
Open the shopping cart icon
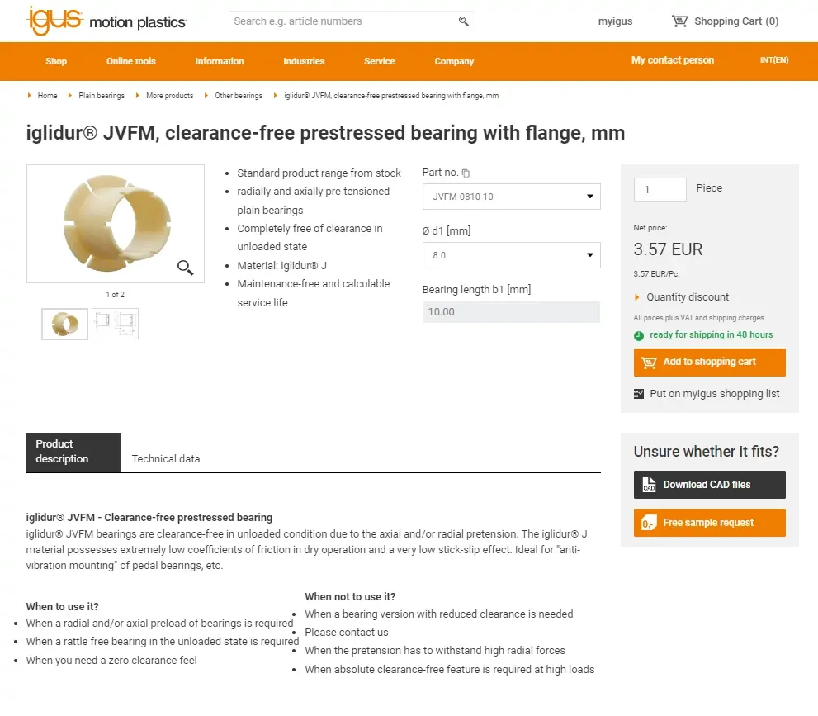pos(679,21)
